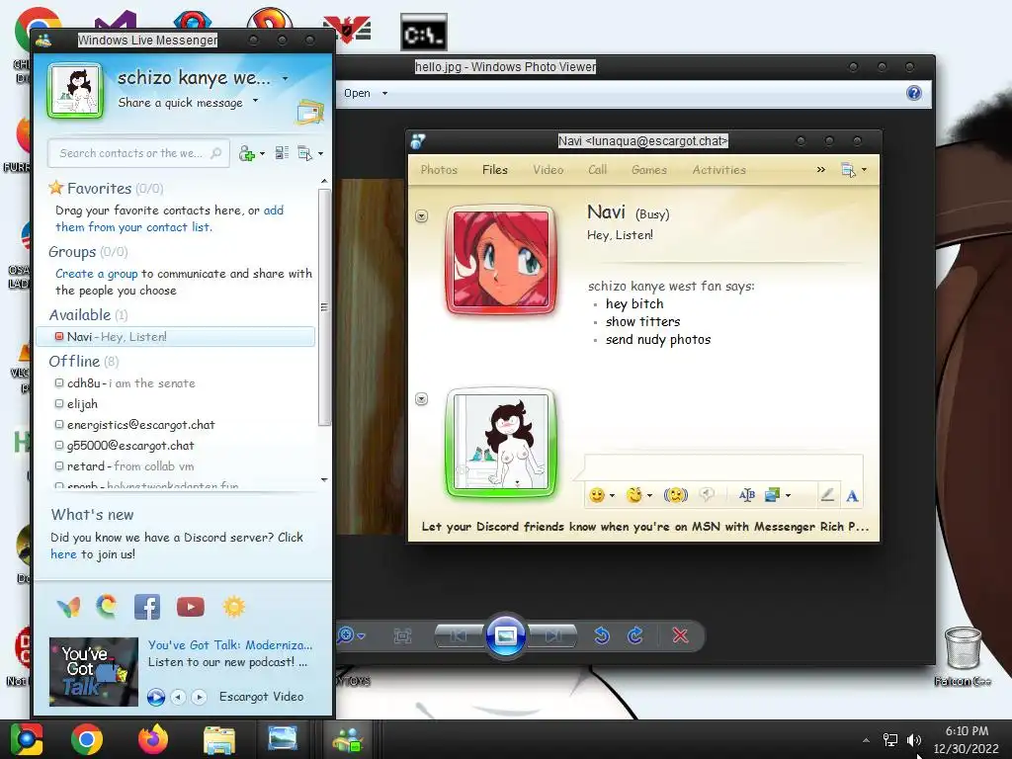Show hidden tray icons arrow
Screen dimensions: 1012x759
(866, 740)
